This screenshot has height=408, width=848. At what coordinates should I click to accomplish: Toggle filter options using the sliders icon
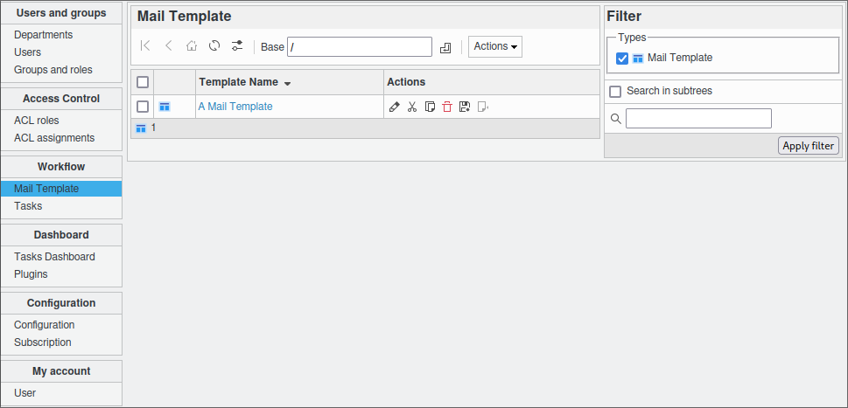(x=237, y=46)
